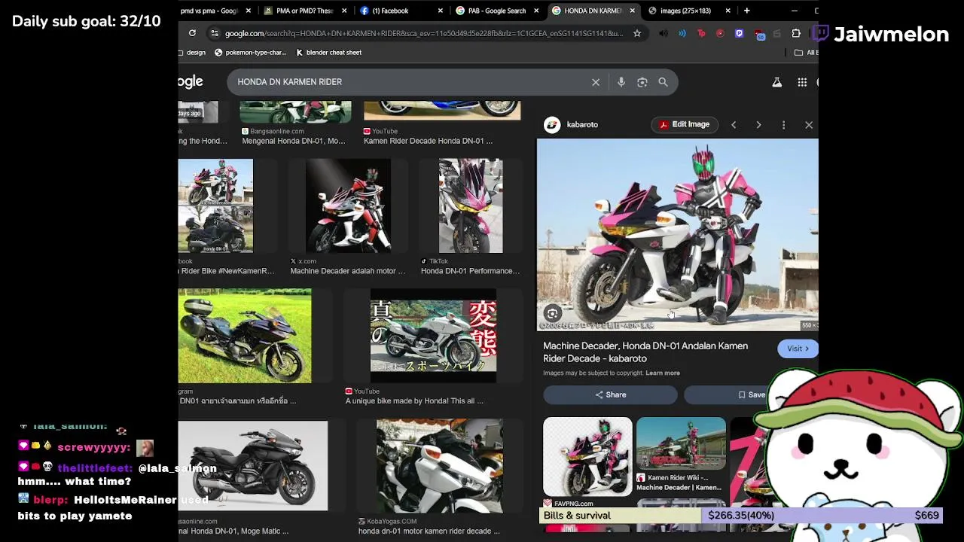Submit search with the magnifier icon
Screen dimensions: 964x542
[x=664, y=82]
